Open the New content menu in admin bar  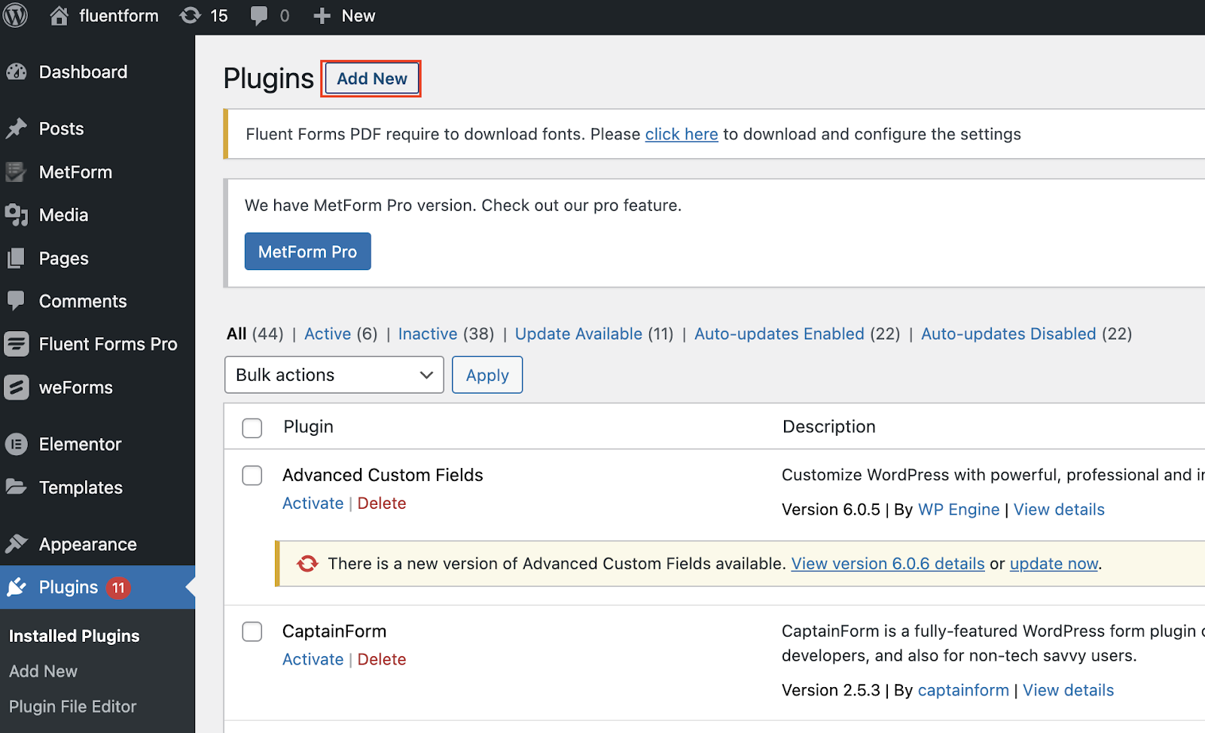tap(345, 16)
